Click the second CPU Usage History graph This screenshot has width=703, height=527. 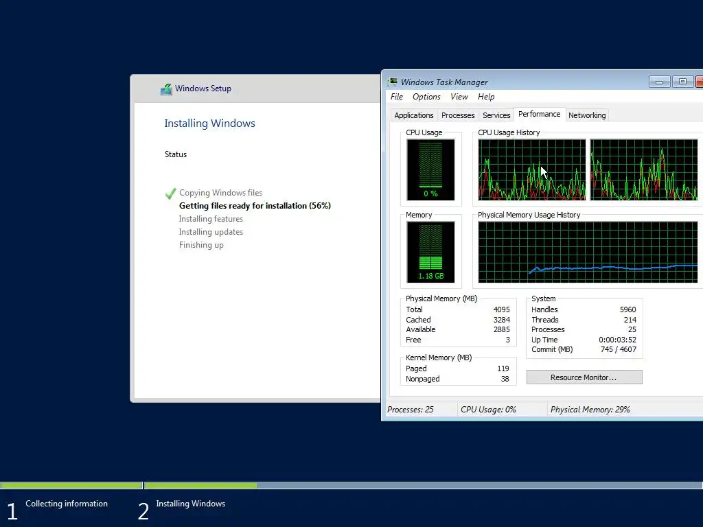tap(644, 170)
